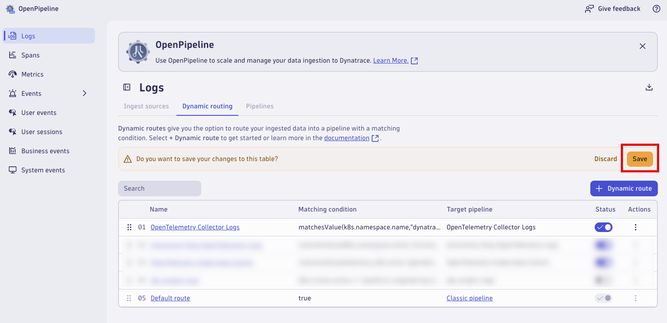667x323 pixels.
Task: Click the Search routes input field
Action: 159,188
